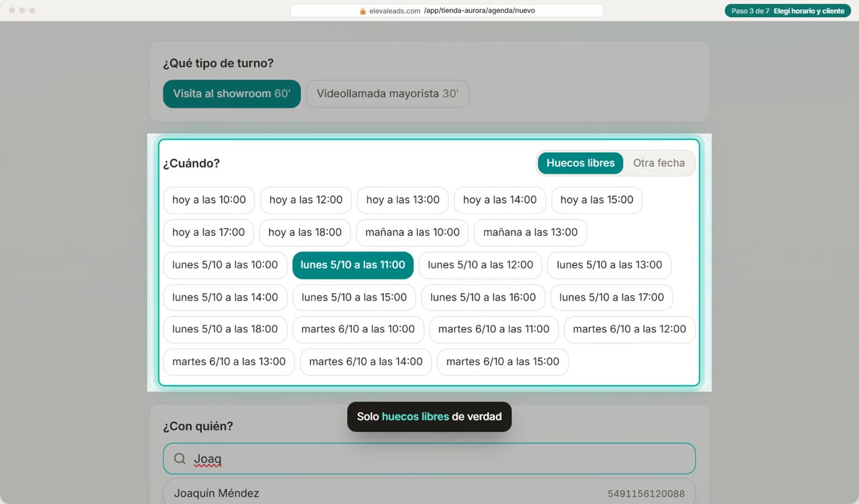Select lunes 5/10 a las 10:00
Image resolution: width=859 pixels, height=504 pixels.
[225, 265]
